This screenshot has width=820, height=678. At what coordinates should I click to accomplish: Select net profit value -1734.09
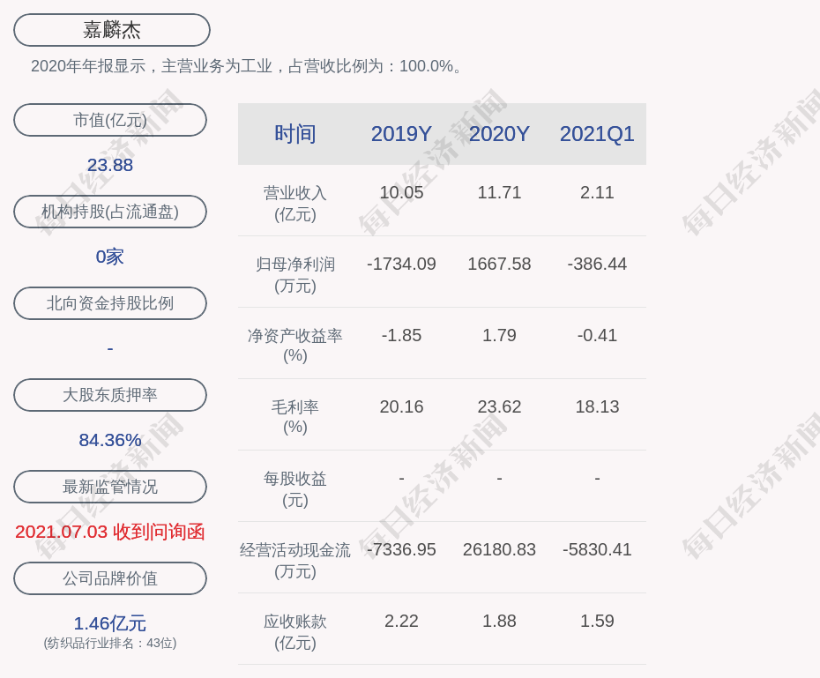tap(401, 264)
